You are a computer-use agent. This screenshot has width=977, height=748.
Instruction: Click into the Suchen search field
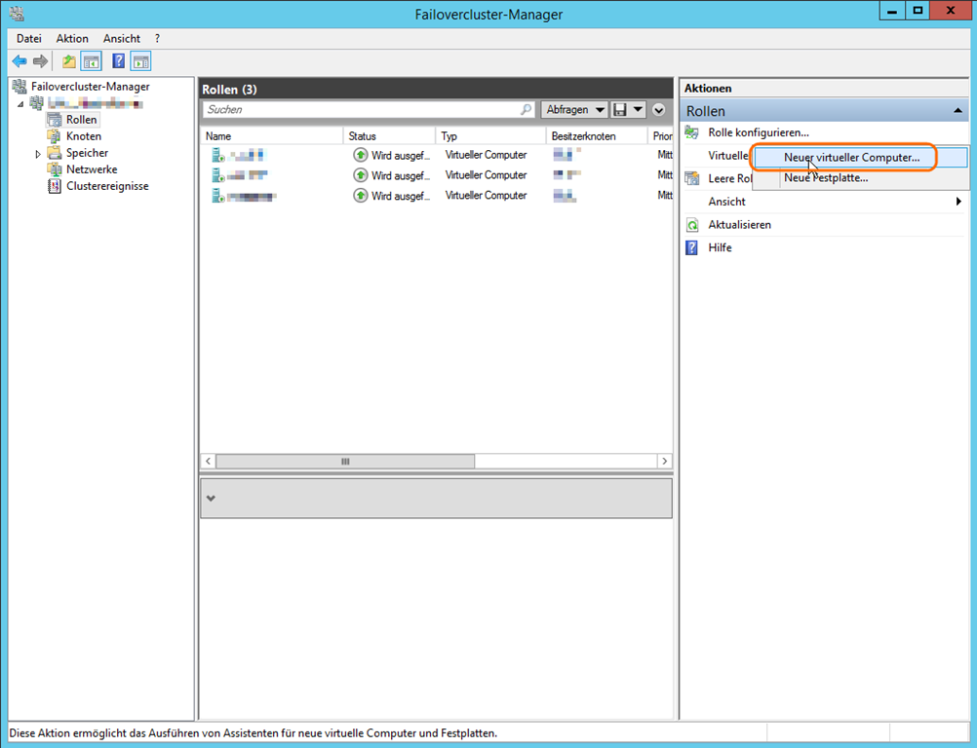[x=361, y=110]
